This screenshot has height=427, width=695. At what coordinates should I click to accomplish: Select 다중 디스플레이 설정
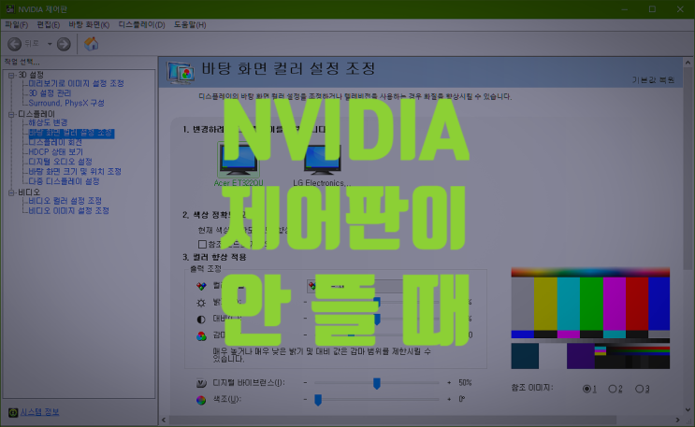coord(64,181)
